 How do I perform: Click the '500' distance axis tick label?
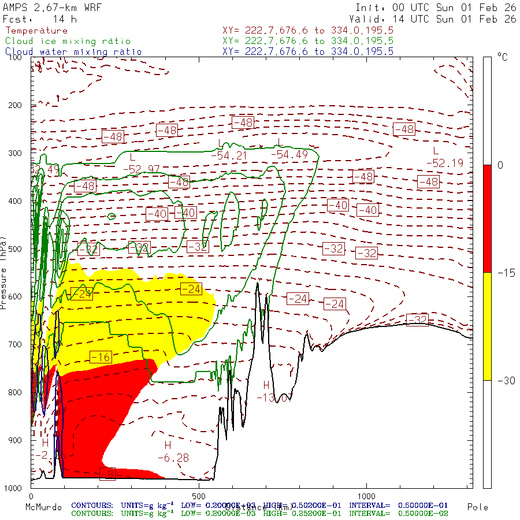click(x=199, y=496)
